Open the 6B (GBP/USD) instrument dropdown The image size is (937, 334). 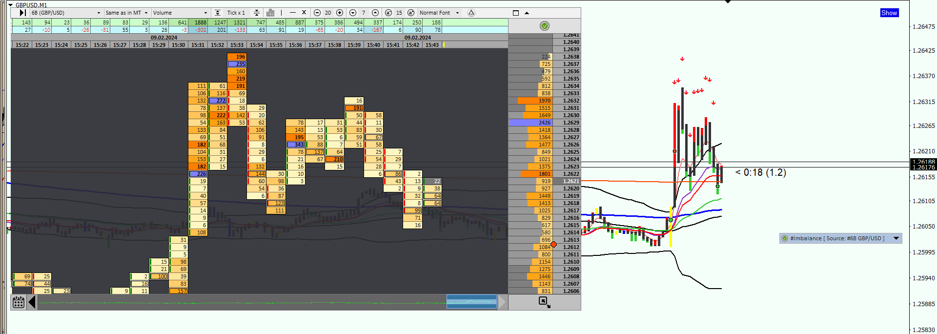click(66, 13)
